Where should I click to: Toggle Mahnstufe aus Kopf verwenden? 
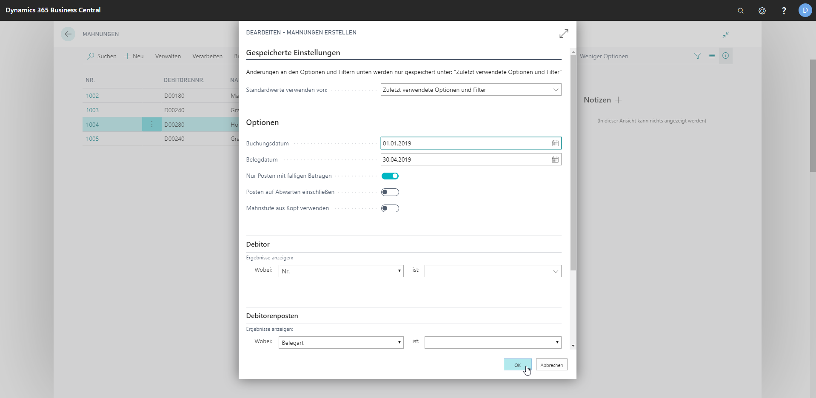(x=390, y=208)
